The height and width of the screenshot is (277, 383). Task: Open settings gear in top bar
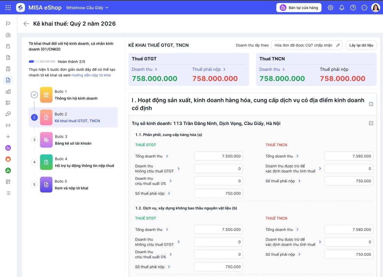330,7
